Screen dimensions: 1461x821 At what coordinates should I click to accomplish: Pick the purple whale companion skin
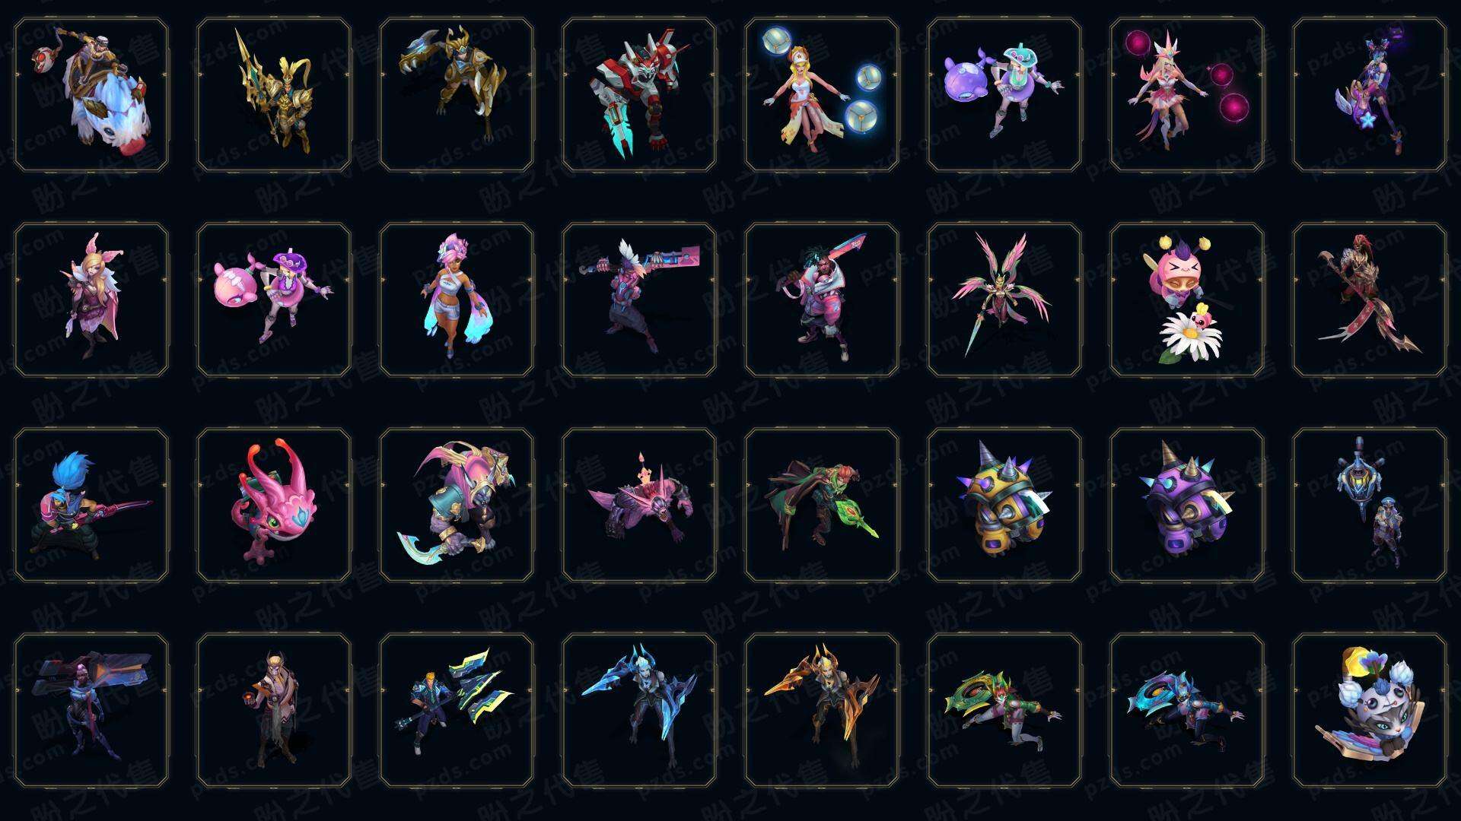pyautogui.click(x=1004, y=95)
